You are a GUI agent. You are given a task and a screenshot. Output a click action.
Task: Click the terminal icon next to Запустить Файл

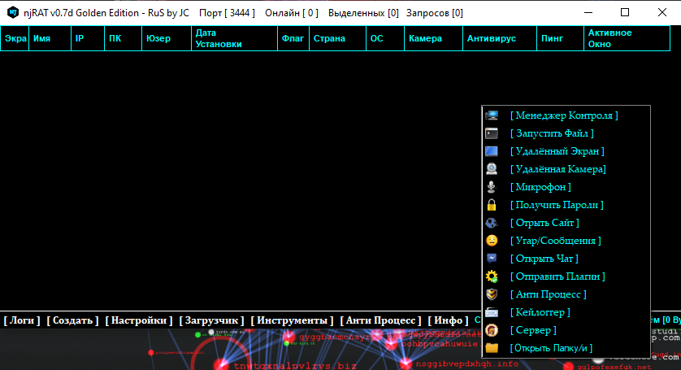tap(492, 133)
